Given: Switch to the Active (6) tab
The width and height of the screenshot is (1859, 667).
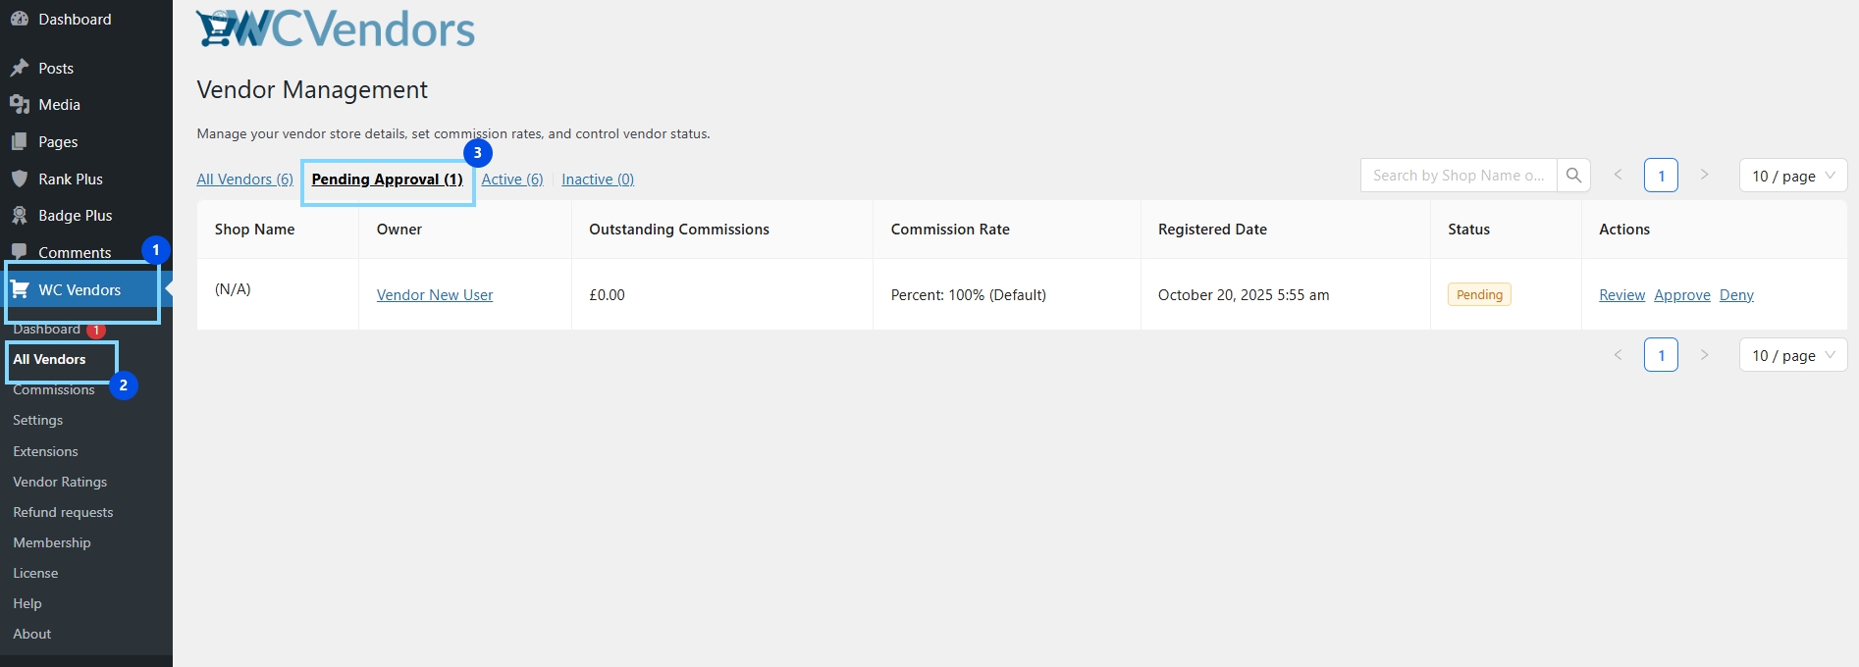Looking at the screenshot, I should tap(511, 180).
